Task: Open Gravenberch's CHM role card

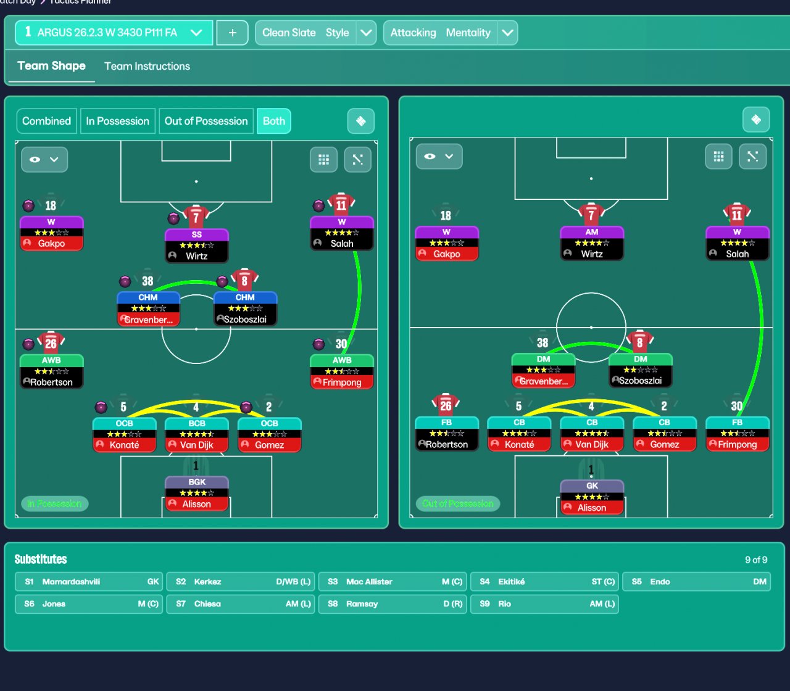Action: [148, 308]
